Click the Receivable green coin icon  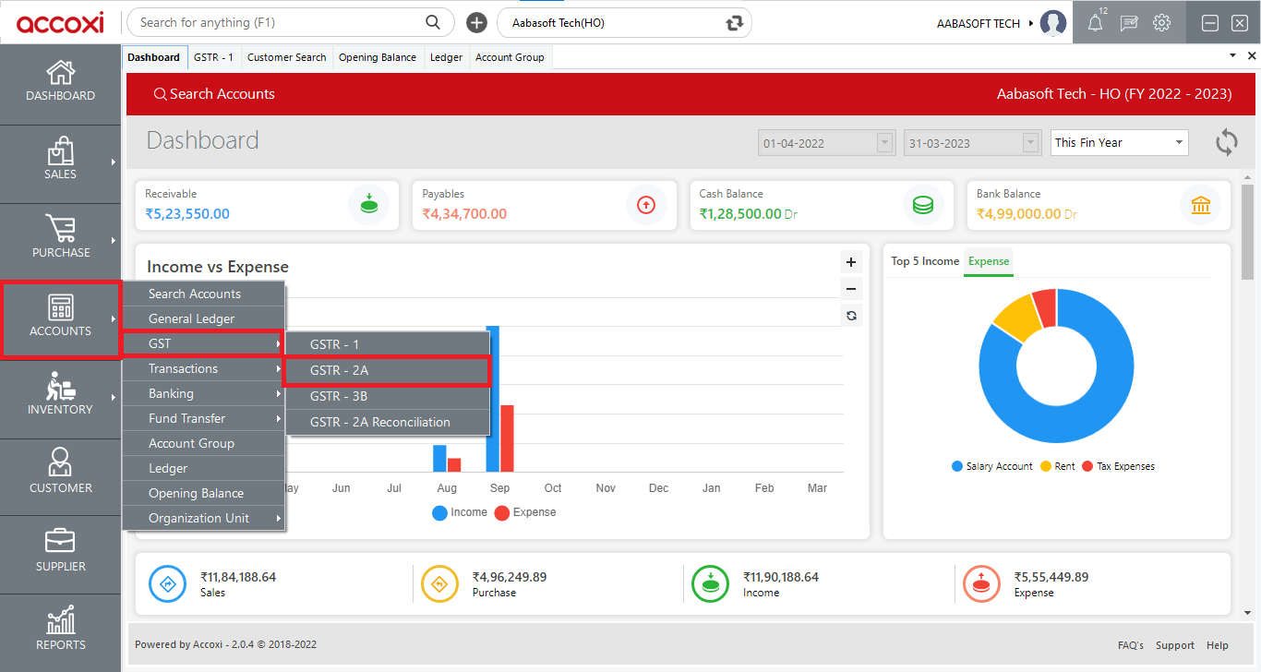point(368,204)
